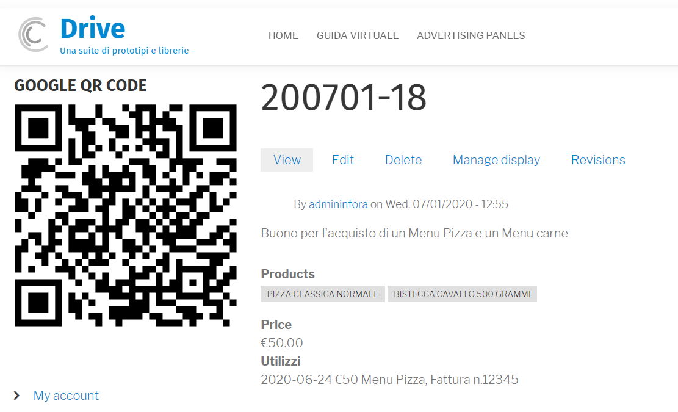Click the Drive site logo icon

tap(33, 35)
